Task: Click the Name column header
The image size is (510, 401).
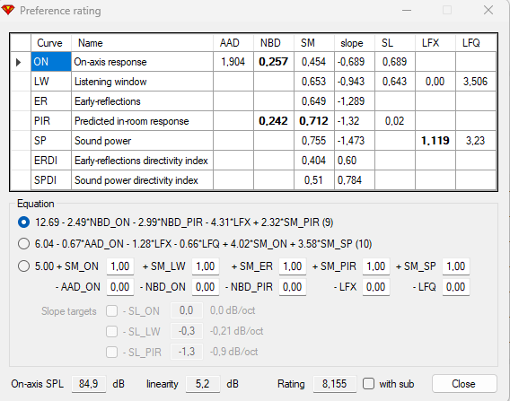Action: (x=142, y=43)
